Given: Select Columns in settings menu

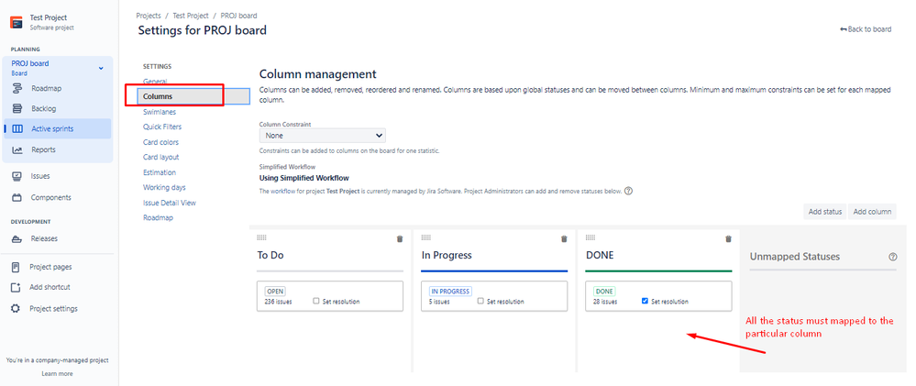Looking at the screenshot, I should click(x=193, y=96).
